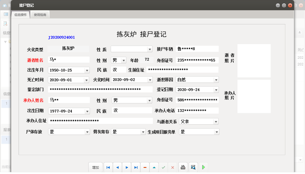Open the 骨灰寄存 dropdown showing 是
Screen dimensions: 305x174
pyautogui.click(x=143, y=131)
